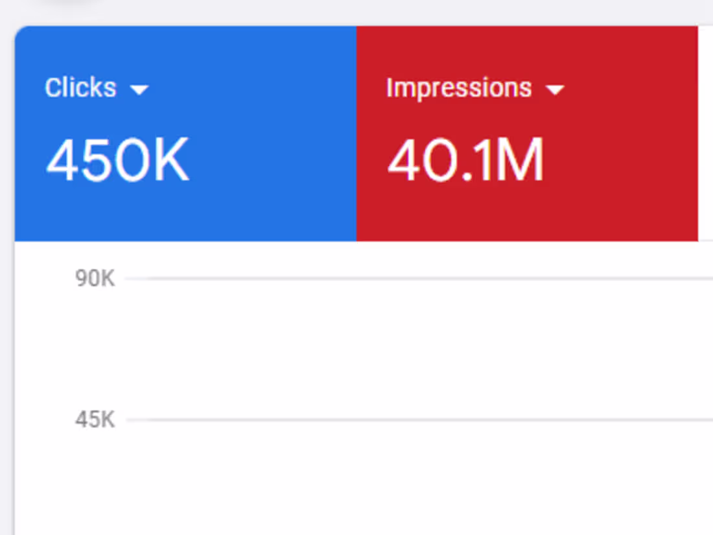Click the gray page background above cards

pos(356,12)
